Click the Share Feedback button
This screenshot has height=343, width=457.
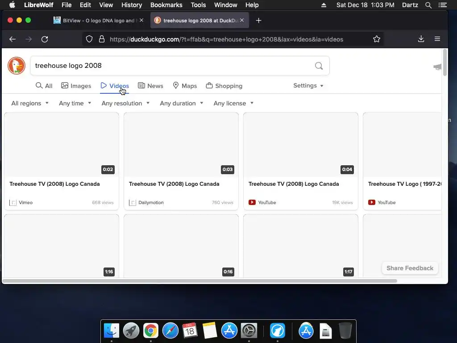coord(410,268)
